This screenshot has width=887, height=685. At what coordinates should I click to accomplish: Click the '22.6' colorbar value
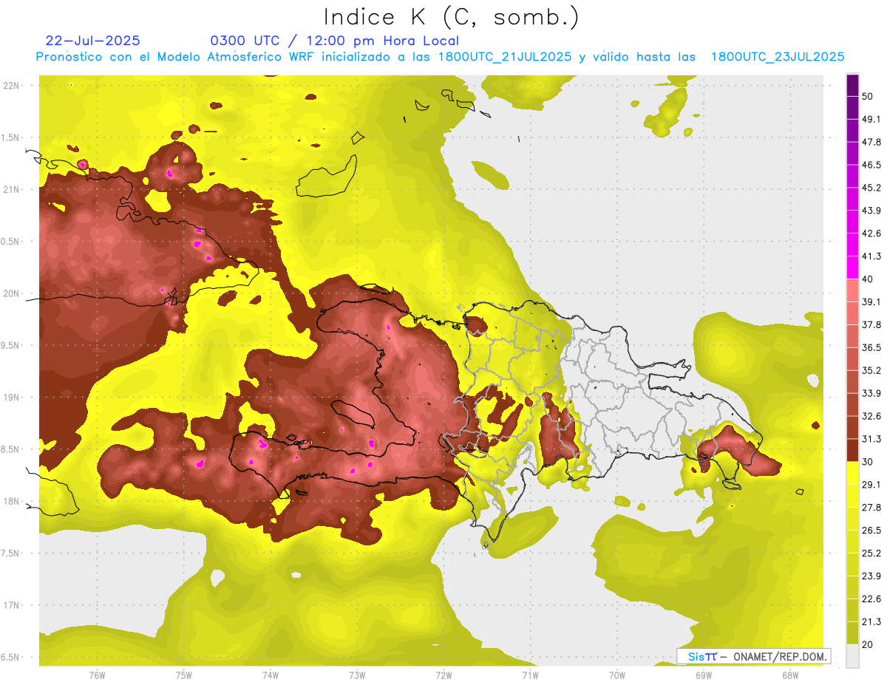[x=871, y=599]
